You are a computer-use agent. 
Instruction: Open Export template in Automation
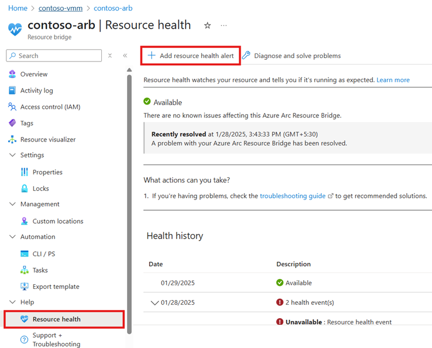[56, 286]
